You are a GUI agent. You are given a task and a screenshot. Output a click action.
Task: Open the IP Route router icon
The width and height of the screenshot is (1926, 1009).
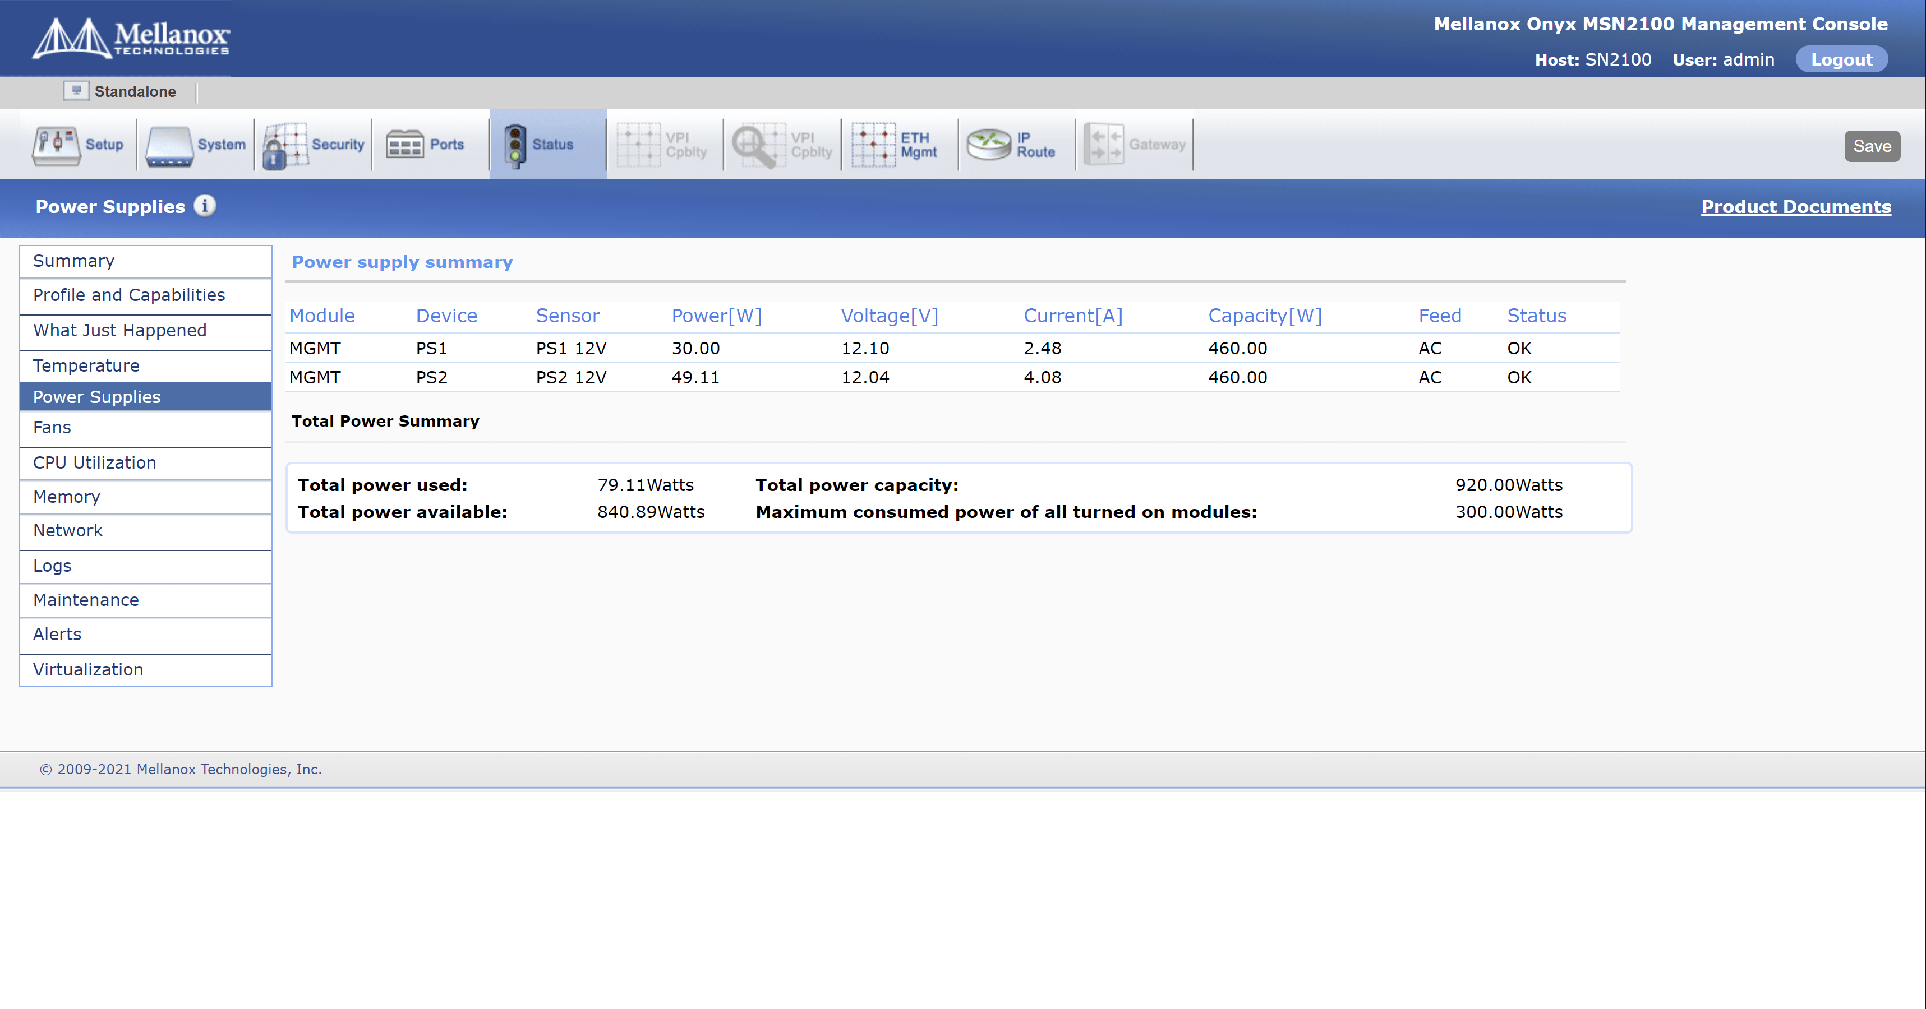point(988,144)
